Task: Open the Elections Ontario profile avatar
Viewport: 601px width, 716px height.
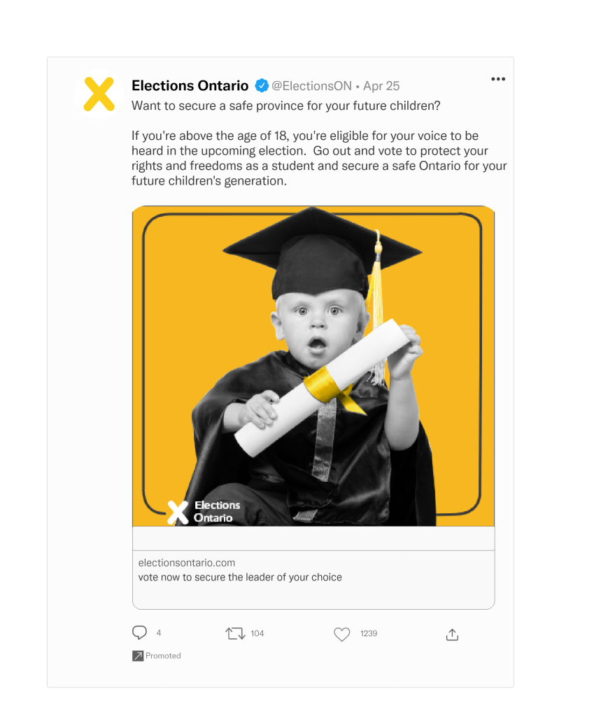Action: [99, 94]
